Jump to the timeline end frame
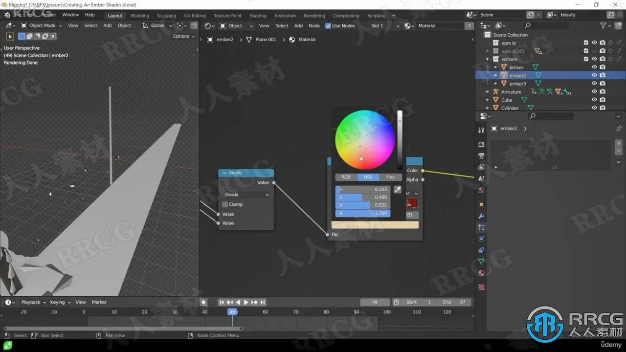 [263, 302]
